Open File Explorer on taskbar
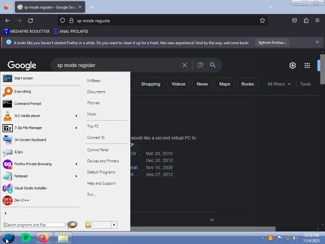The width and height of the screenshot is (325, 244). tap(63, 238)
